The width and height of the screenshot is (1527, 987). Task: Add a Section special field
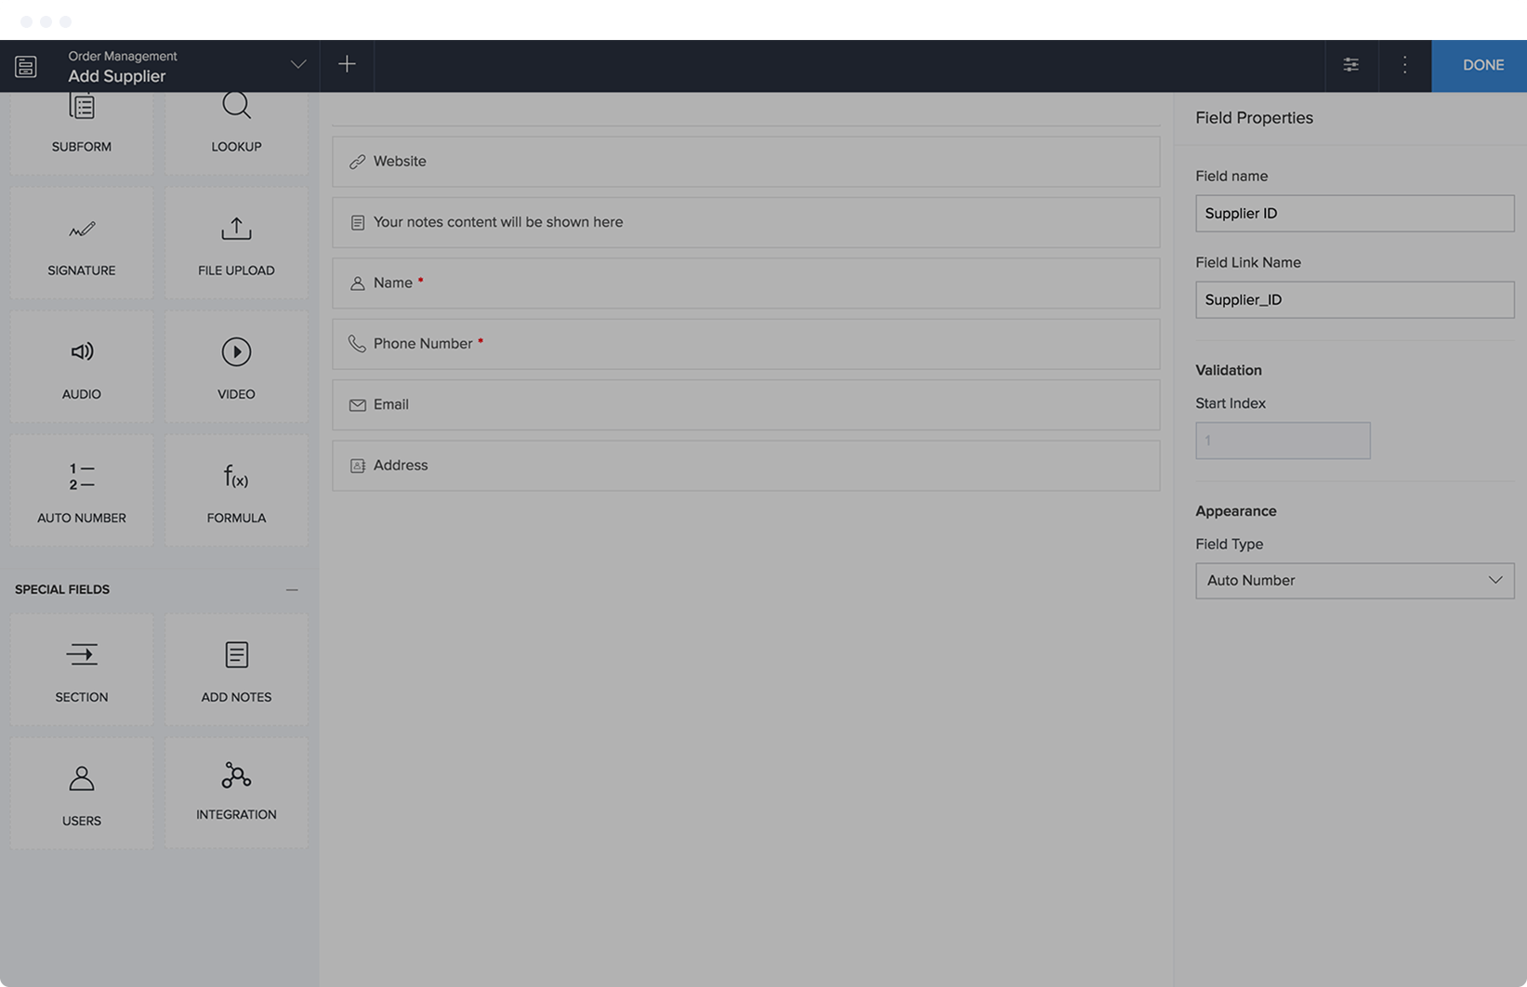82,670
